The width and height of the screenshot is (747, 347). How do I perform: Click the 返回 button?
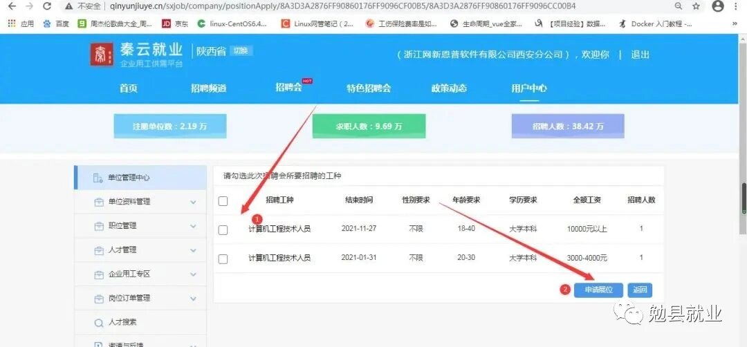[640, 290]
